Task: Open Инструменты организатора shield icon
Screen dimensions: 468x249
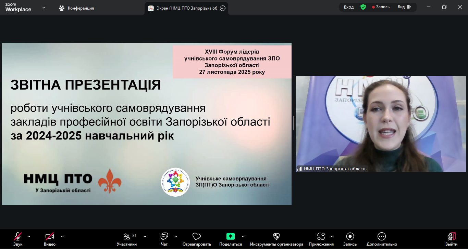Action: pos(276,236)
